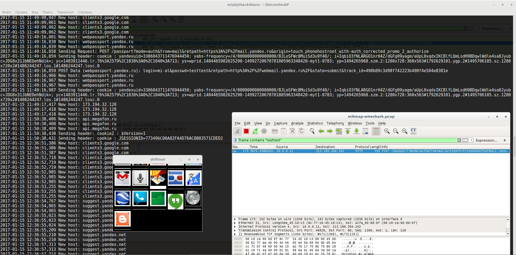Click the Gmail thumbnail in driftnet

coord(123,178)
